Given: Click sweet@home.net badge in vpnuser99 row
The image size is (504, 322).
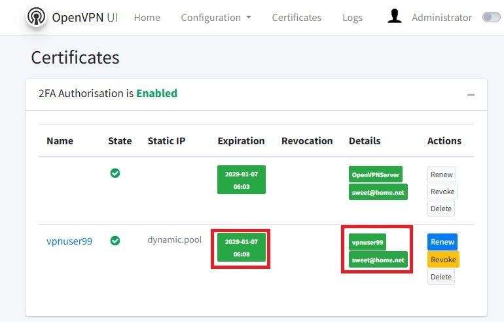Looking at the screenshot, I should click(378, 260).
